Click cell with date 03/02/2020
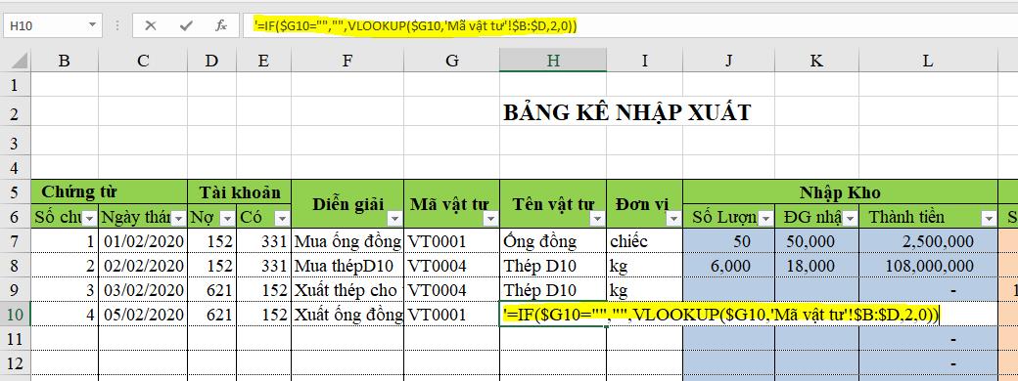 (143, 289)
